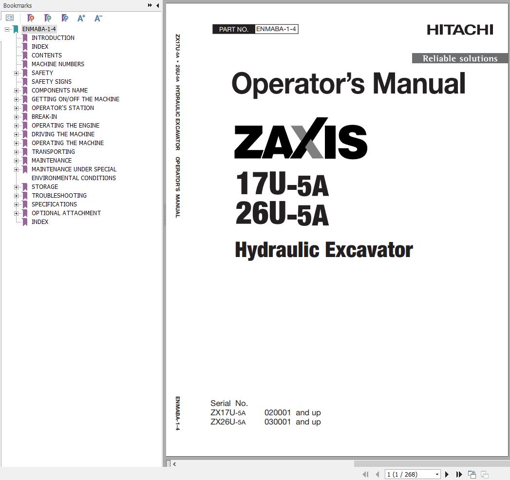This screenshot has height=480, width=510.
Task: Open the STORAGE bookmark
Action: [x=45, y=187]
